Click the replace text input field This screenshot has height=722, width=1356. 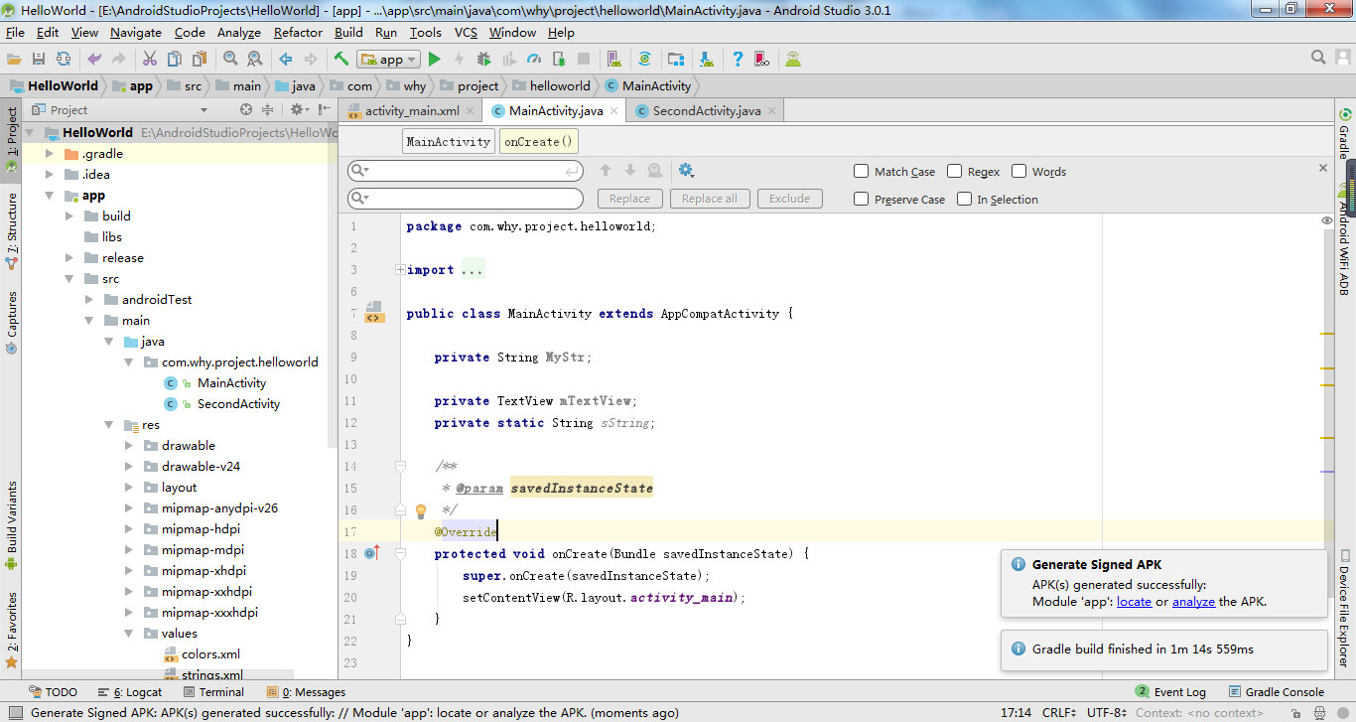[466, 199]
